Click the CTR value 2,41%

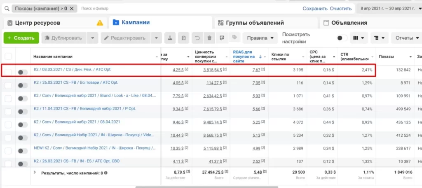pyautogui.click(x=367, y=70)
